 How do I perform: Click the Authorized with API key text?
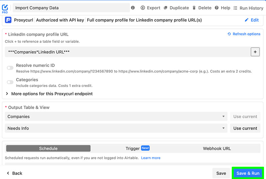[60, 20]
